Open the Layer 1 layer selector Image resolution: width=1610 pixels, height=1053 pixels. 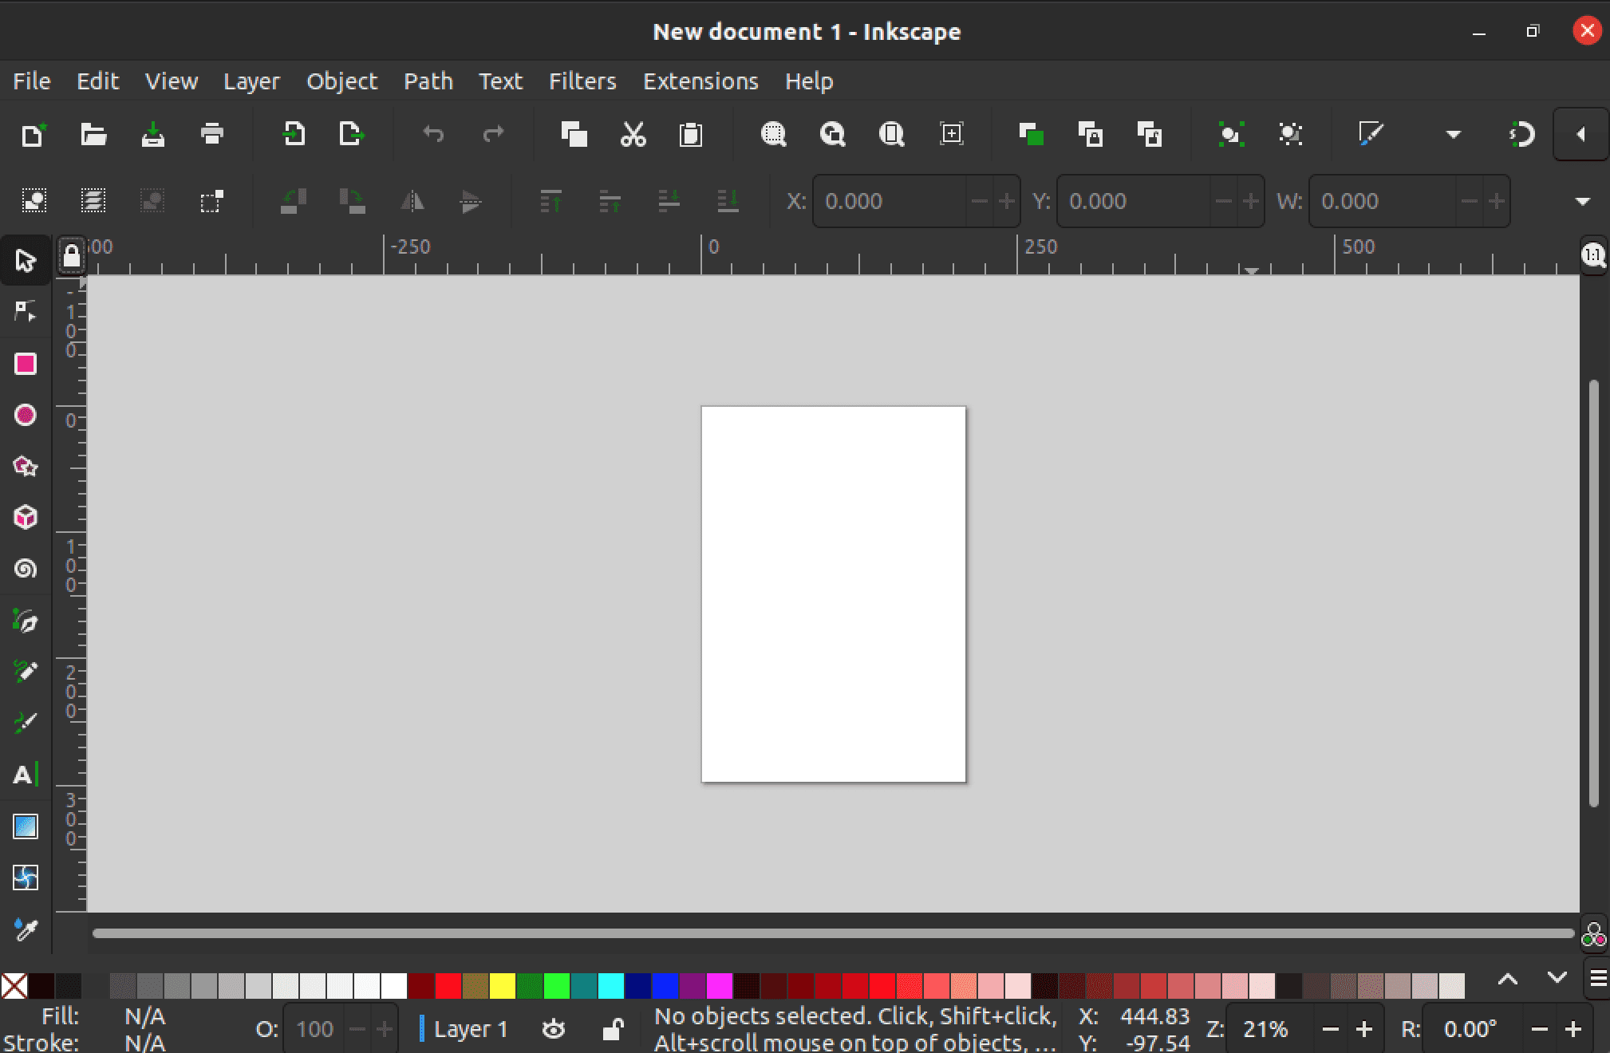pyautogui.click(x=464, y=1029)
